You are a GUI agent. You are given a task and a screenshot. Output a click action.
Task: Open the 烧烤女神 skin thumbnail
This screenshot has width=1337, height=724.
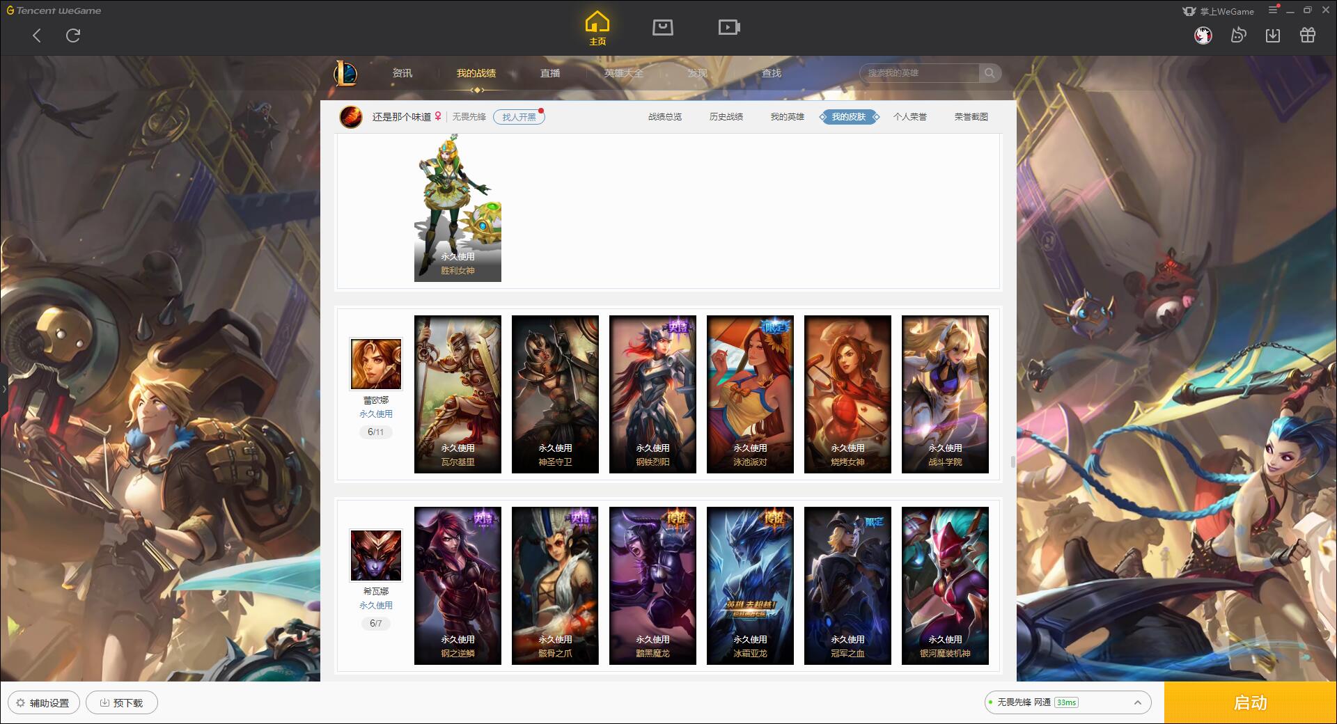pyautogui.click(x=847, y=395)
